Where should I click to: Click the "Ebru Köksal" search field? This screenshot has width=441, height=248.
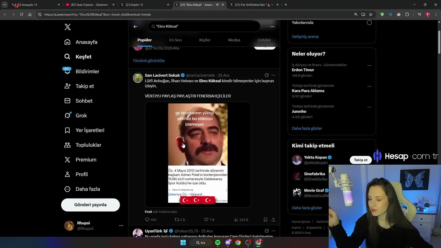204,27
